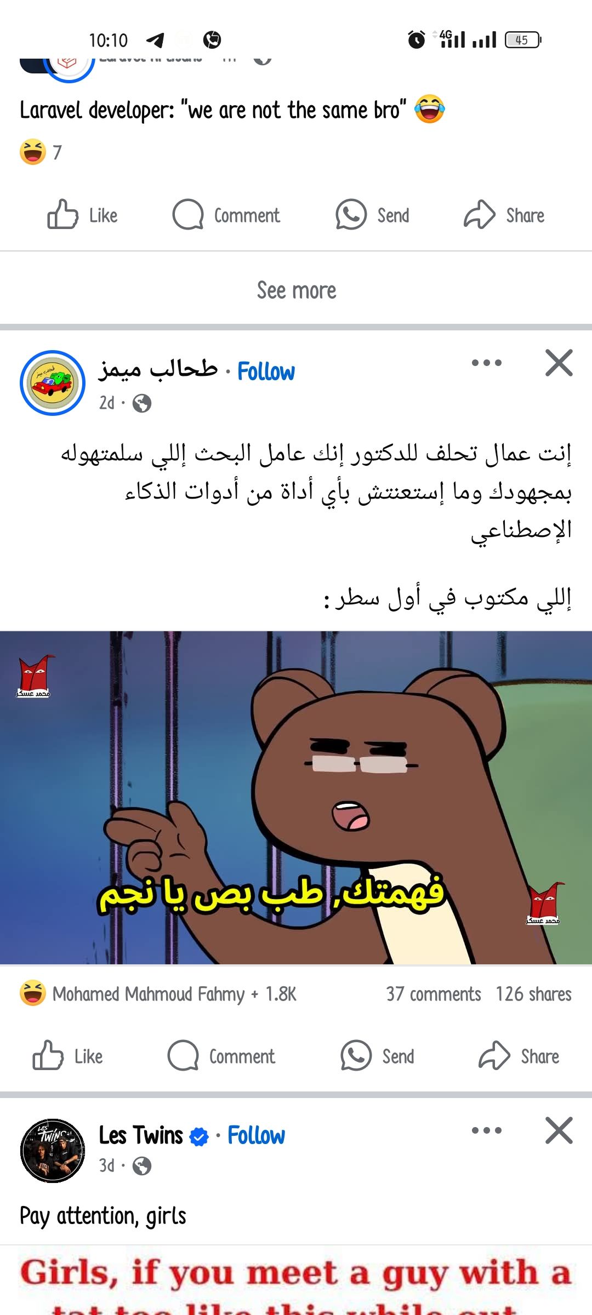
Task: Like the Laravel developer post
Action: [82, 215]
